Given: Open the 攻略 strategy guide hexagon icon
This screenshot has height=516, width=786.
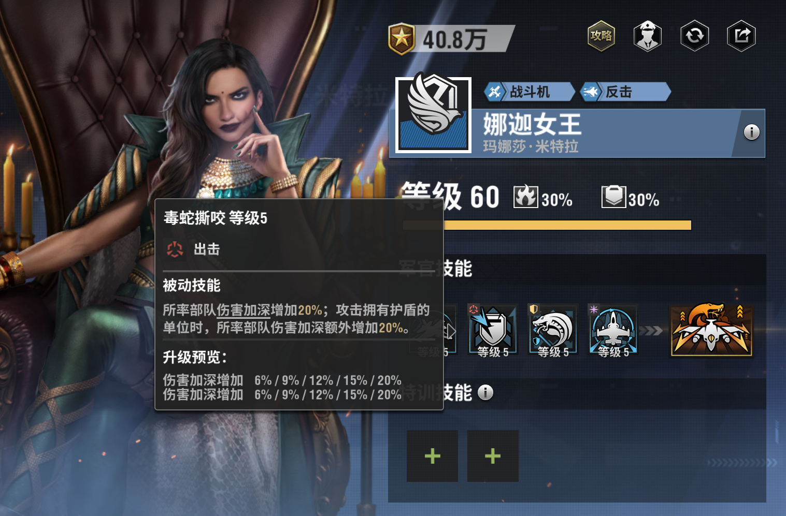Looking at the screenshot, I should pos(601,36).
